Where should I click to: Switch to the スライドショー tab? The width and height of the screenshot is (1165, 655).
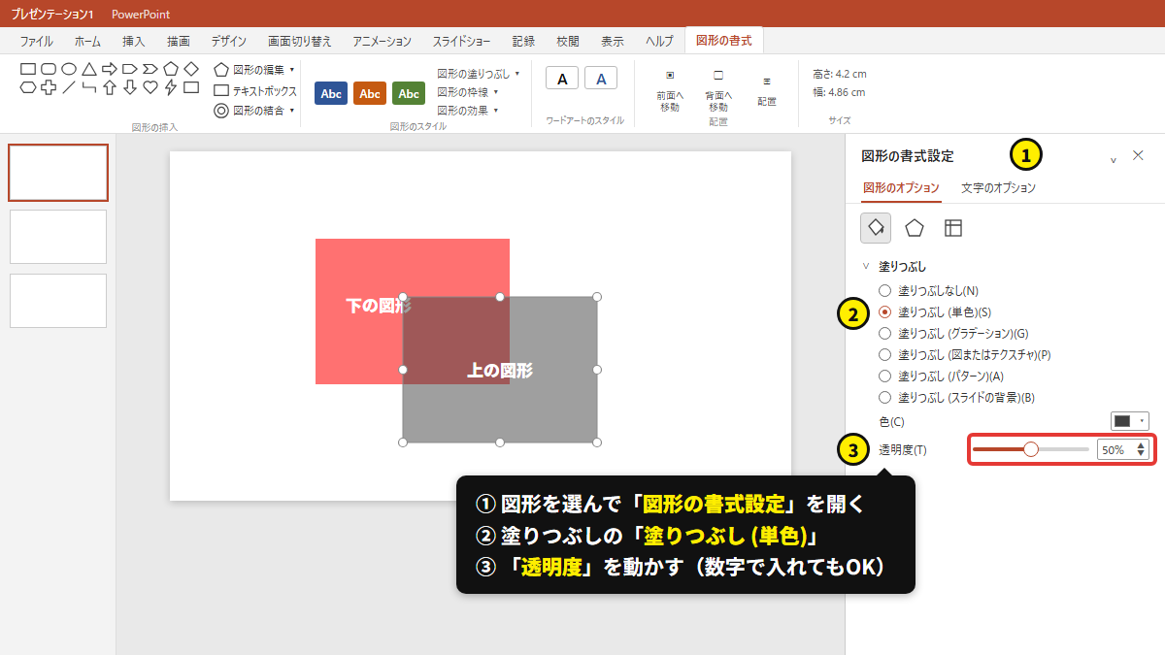(x=462, y=42)
